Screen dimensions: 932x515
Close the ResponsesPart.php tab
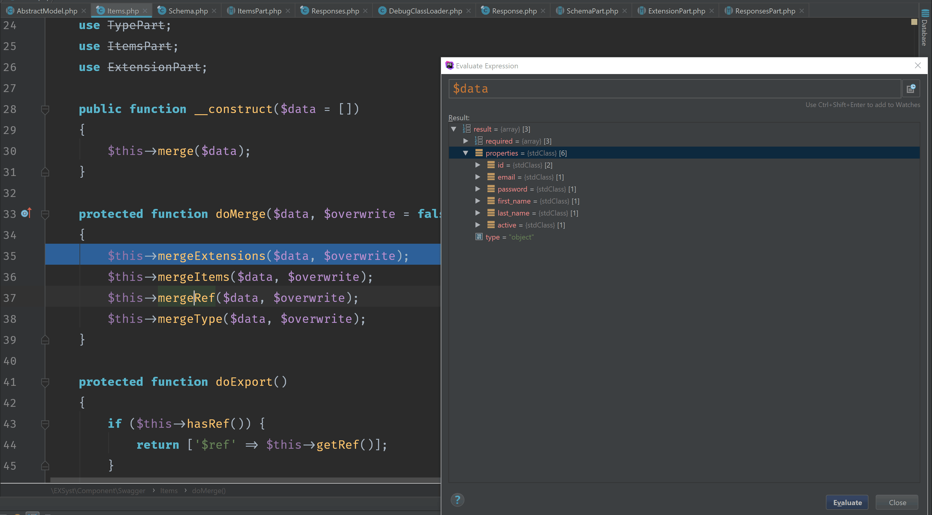[801, 11]
